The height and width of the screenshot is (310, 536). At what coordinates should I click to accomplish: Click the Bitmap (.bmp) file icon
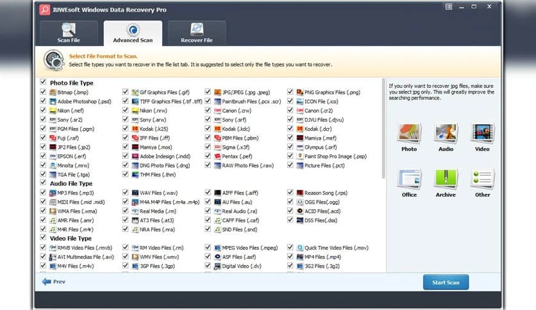point(53,92)
